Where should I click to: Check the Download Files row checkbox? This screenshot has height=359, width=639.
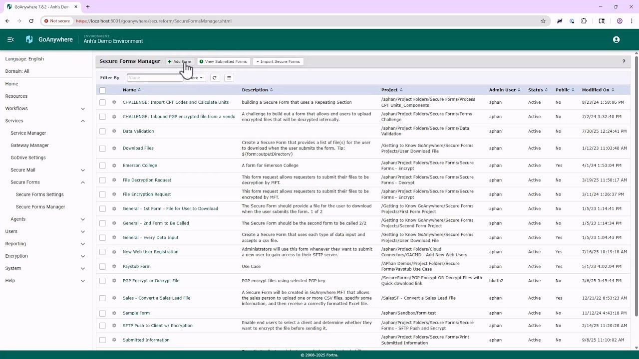[102, 148]
